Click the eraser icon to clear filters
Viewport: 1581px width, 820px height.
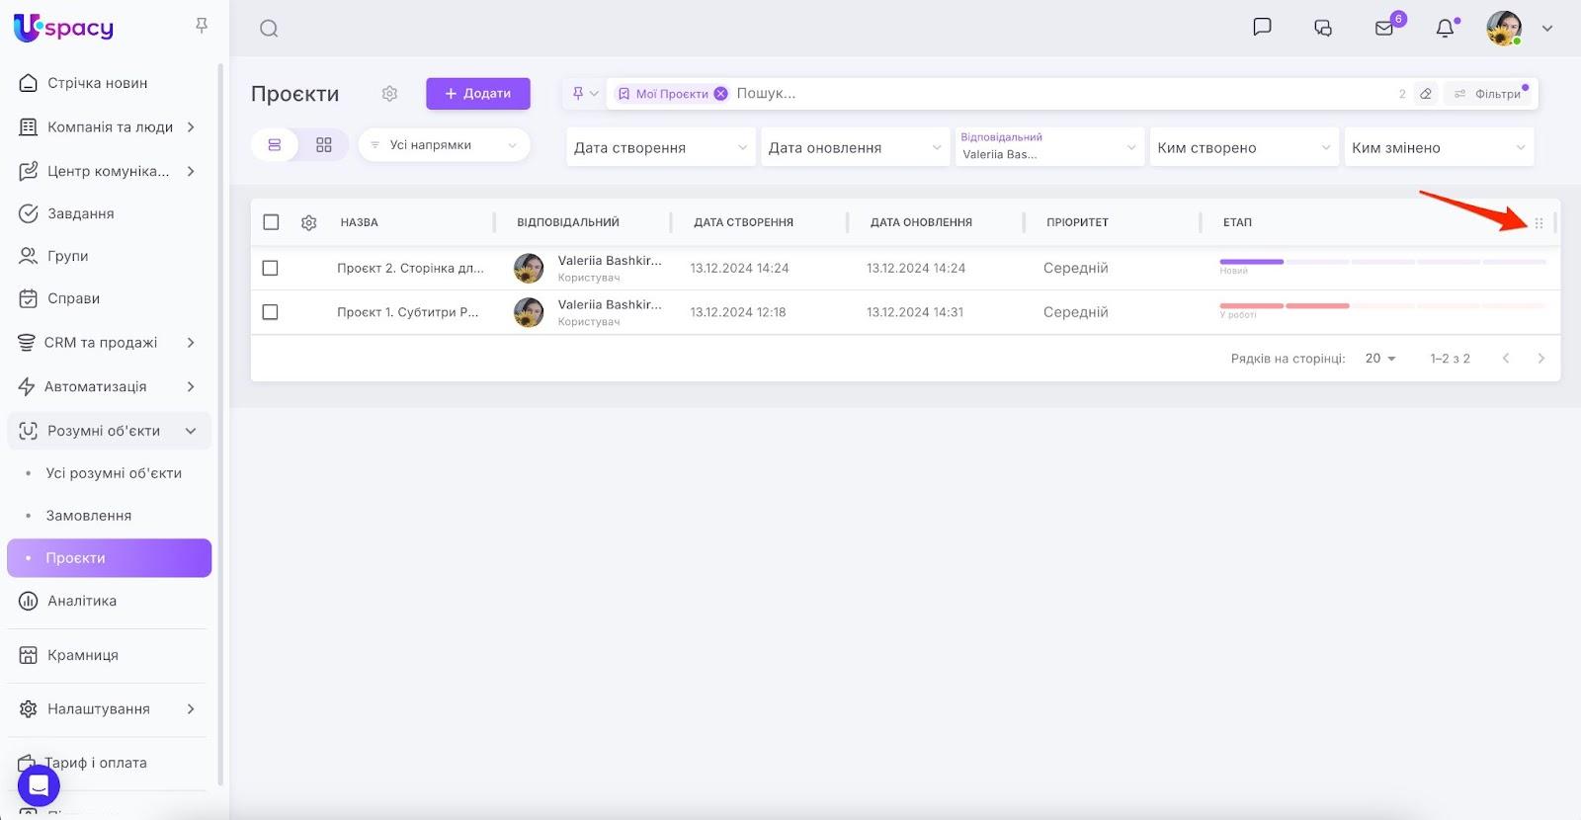tap(1425, 94)
